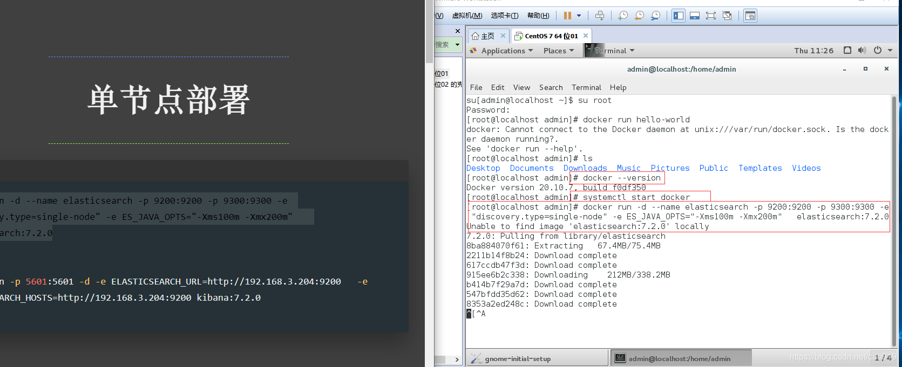The width and height of the screenshot is (902, 367).
Task: Select the 位02 item in VMware library list
Action: point(448,84)
